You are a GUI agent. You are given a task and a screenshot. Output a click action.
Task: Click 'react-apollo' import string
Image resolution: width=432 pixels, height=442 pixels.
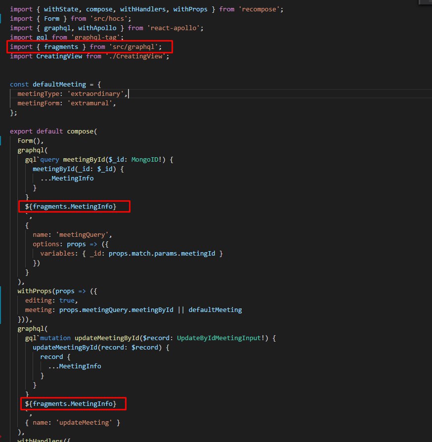pyautogui.click(x=173, y=28)
